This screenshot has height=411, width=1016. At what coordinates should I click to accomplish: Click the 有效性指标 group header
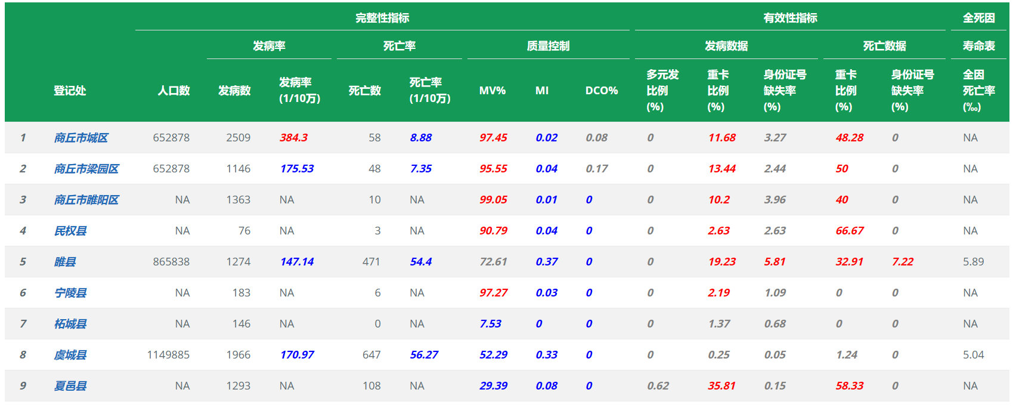[x=790, y=18]
